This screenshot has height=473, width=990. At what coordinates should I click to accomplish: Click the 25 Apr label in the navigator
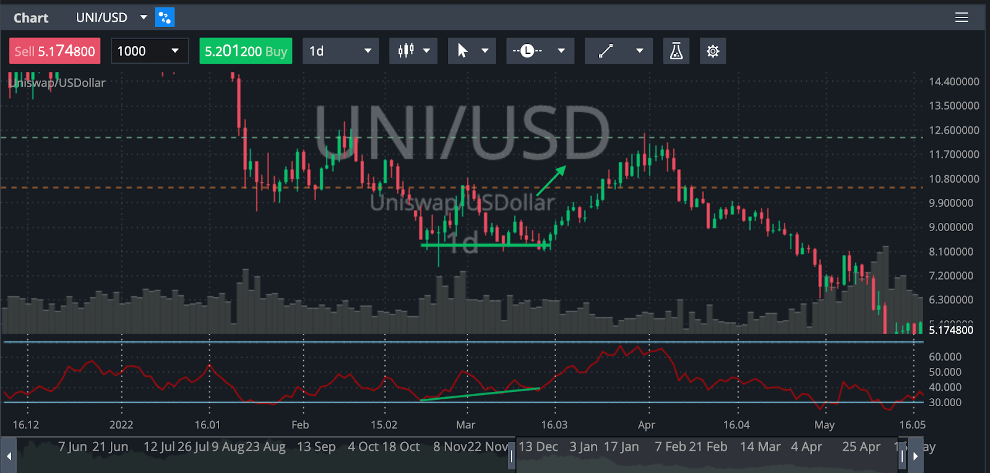point(861,447)
